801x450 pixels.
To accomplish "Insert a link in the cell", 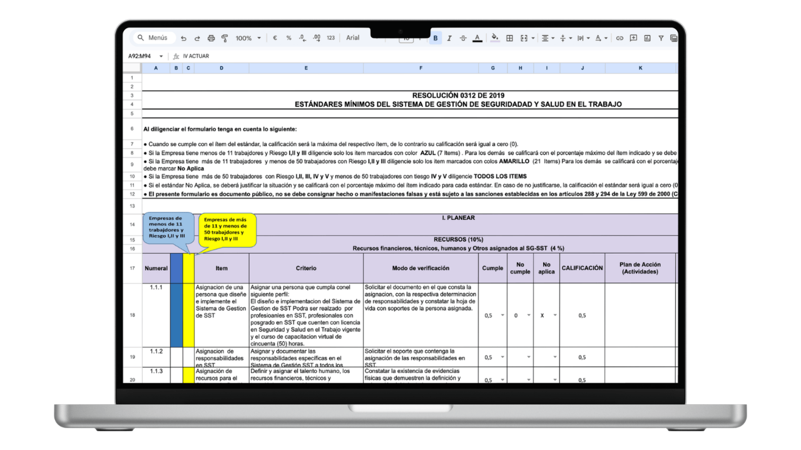I will (x=620, y=37).
